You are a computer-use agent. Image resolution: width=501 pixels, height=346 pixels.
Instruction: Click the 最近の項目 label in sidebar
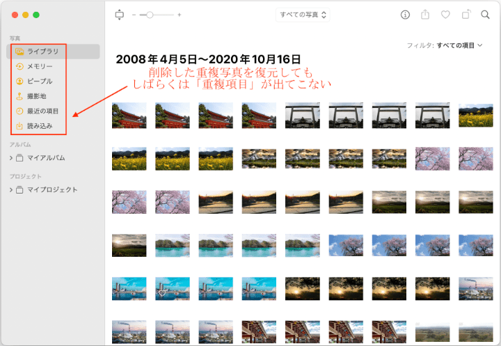tap(43, 111)
